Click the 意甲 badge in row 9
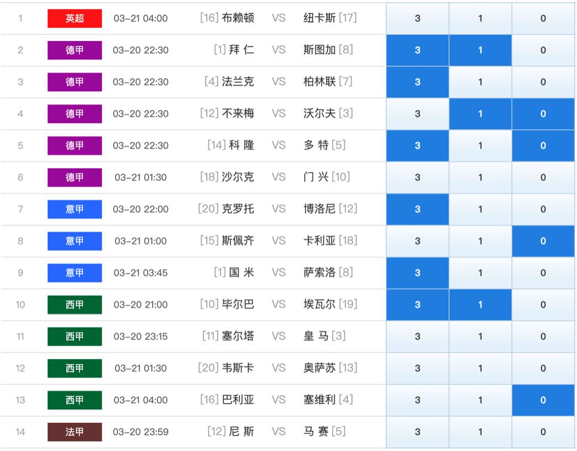This screenshot has width=577, height=451. point(75,272)
